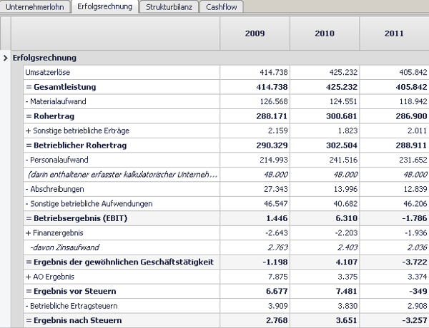Select the kalkulatorischer Unternehmerlohn italic row label
The height and width of the screenshot is (328, 429).
[122, 175]
